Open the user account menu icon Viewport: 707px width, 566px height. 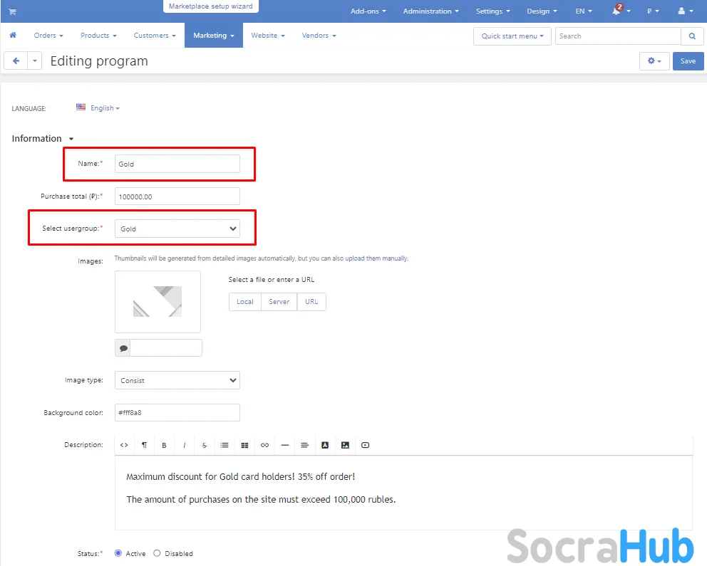(x=686, y=11)
